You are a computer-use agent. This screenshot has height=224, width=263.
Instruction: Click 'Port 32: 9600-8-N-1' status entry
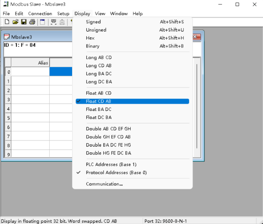point(166,221)
